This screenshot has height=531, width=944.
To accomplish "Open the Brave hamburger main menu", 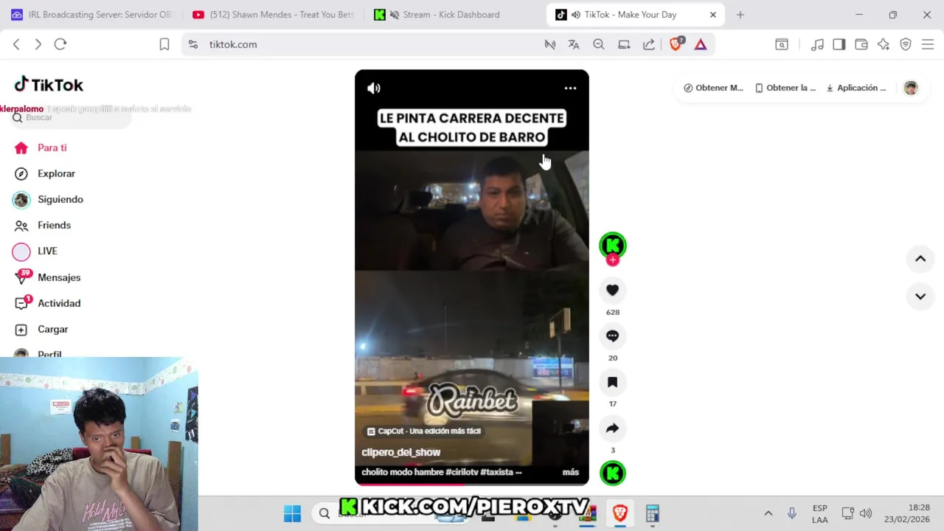I will coord(928,44).
